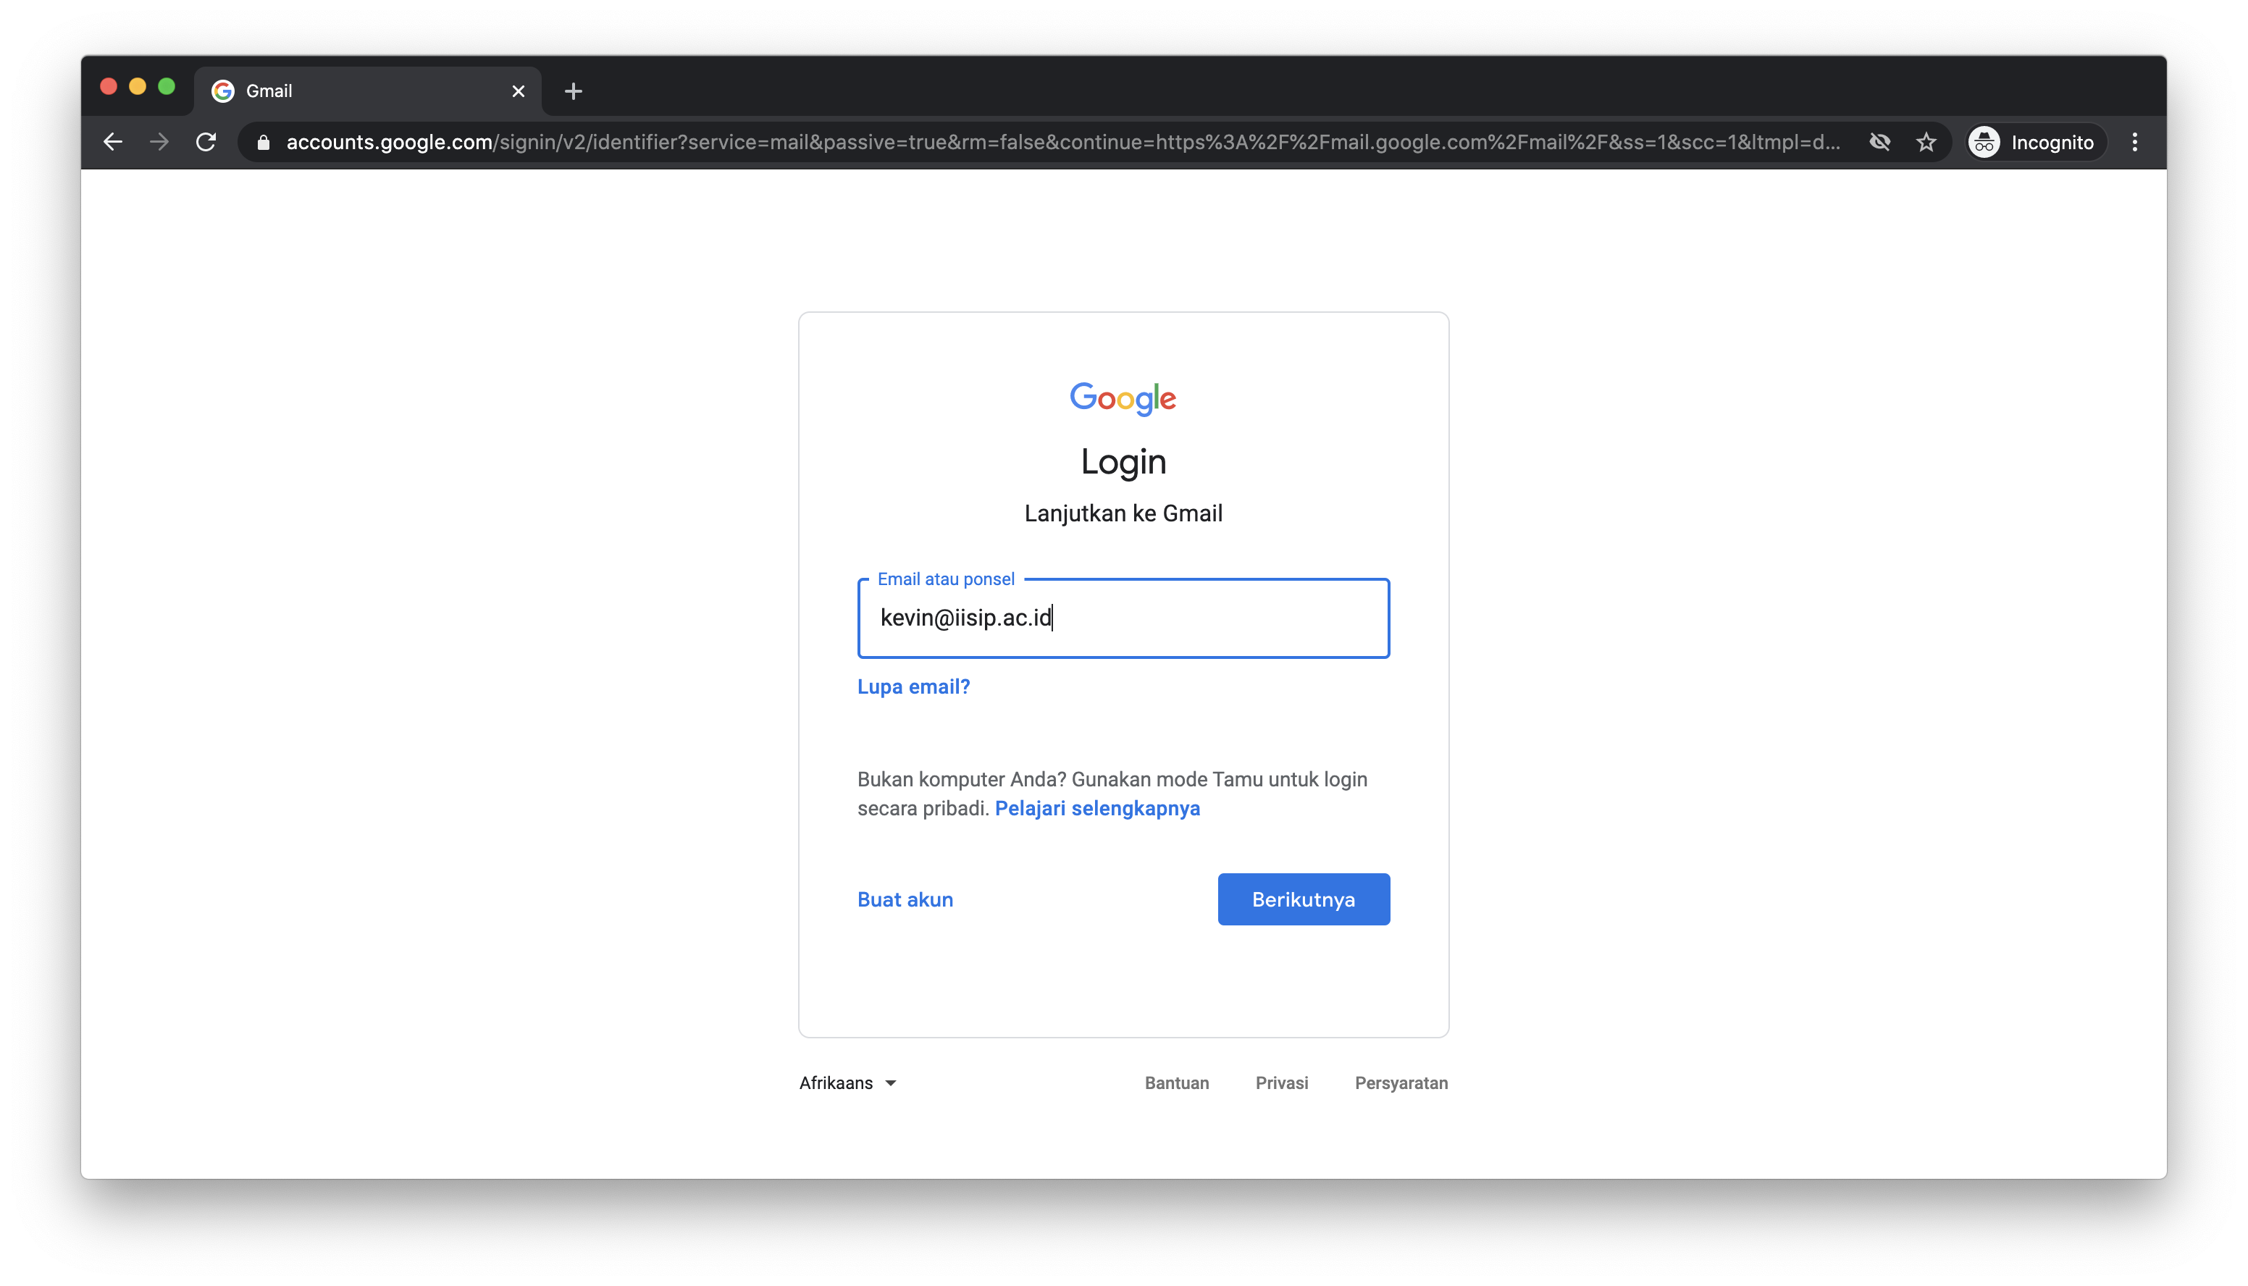2248x1286 pixels.
Task: Click the Lupa email? link
Action: (913, 687)
